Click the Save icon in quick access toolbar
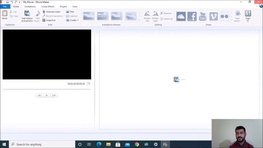Image resolution: width=263 pixels, height=148 pixels. click(7, 2)
